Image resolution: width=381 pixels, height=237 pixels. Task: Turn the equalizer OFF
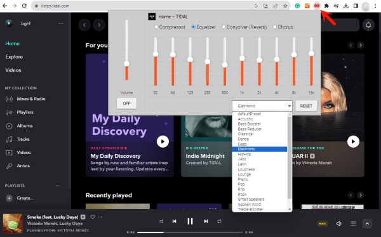(126, 103)
